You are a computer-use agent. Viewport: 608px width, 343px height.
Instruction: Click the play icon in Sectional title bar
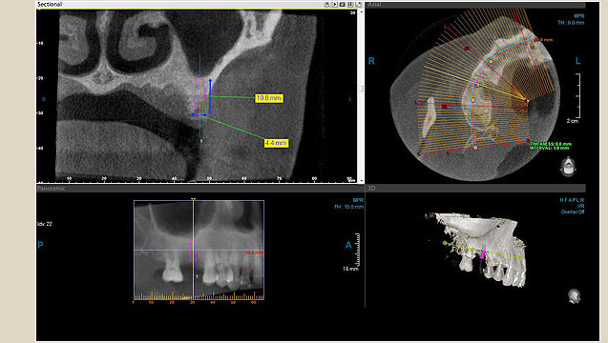pyautogui.click(x=335, y=5)
